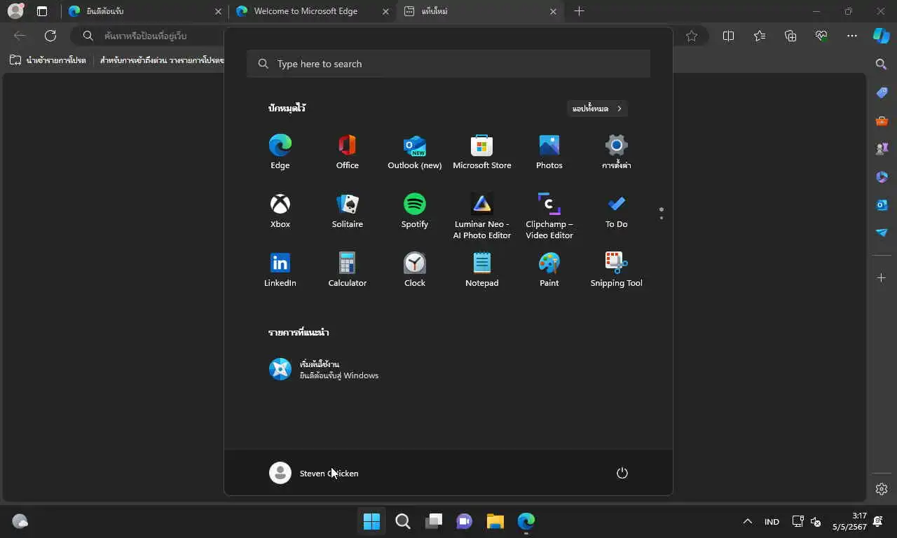Select the third Edge tab
The height and width of the screenshot is (538, 897).
(x=481, y=11)
